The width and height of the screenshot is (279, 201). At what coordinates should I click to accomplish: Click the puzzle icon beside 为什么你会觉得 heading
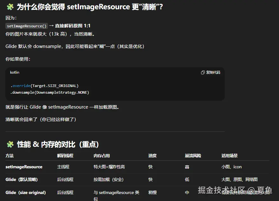click(x=10, y=7)
